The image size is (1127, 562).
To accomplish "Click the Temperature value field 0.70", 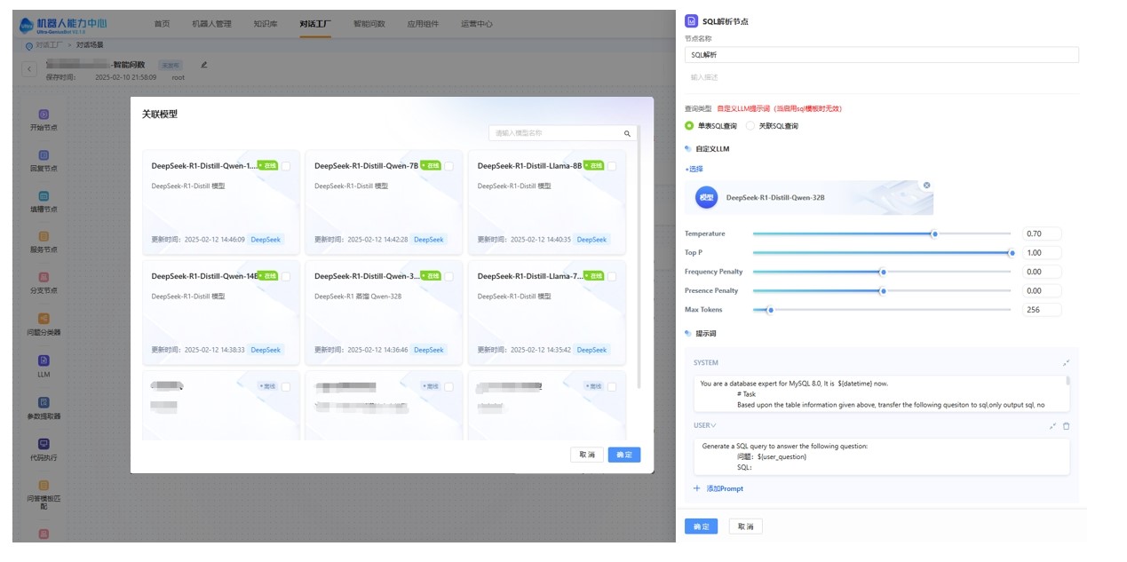I will coord(1042,234).
